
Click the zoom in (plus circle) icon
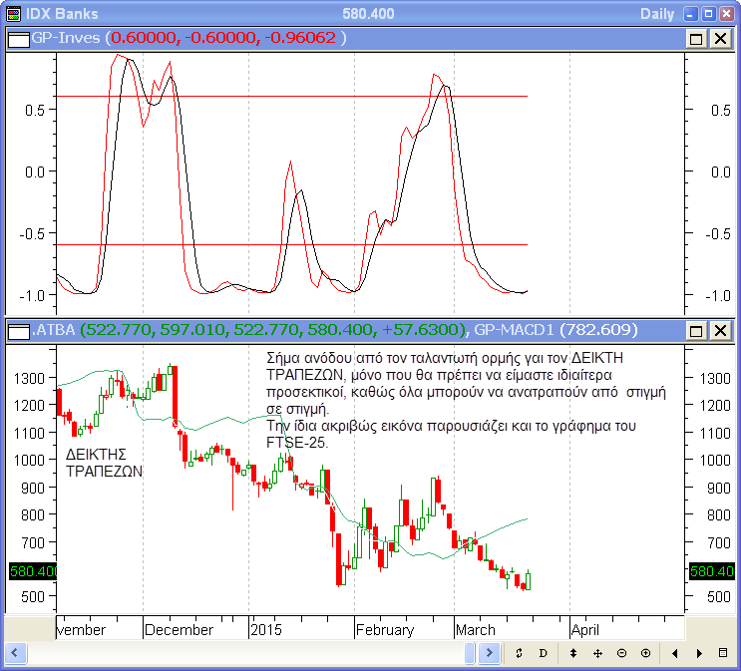pos(645,653)
